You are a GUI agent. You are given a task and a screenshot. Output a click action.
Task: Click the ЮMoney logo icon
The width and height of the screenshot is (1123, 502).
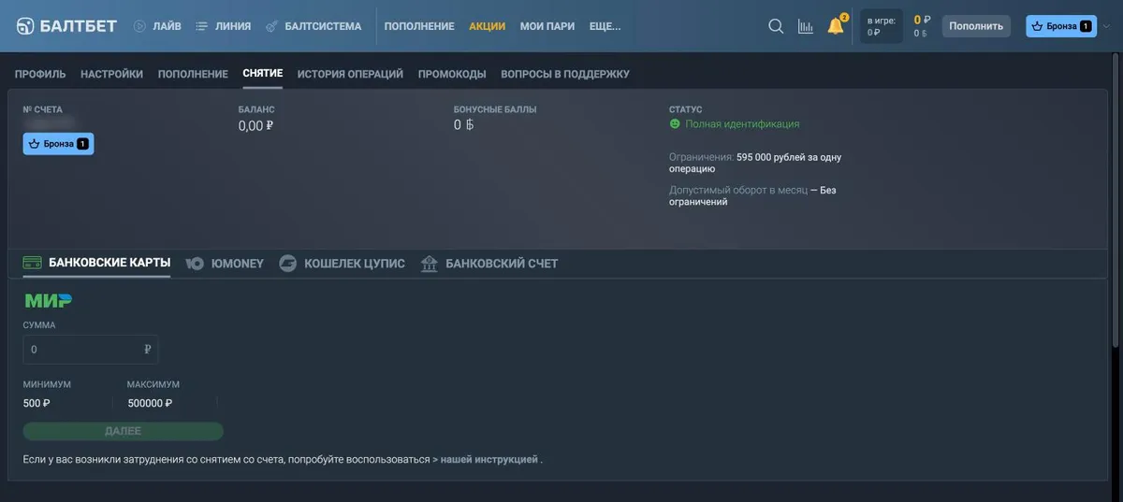point(195,264)
